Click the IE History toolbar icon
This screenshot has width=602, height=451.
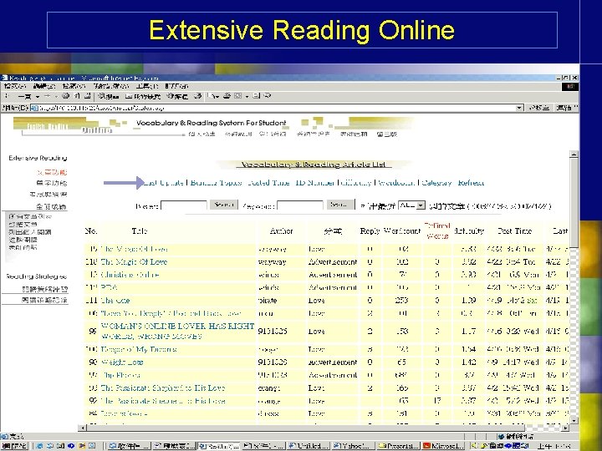click(x=197, y=96)
